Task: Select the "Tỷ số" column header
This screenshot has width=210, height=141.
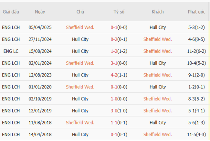Action: click(x=119, y=12)
